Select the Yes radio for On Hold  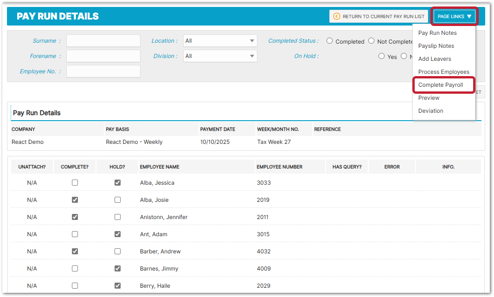coord(381,56)
